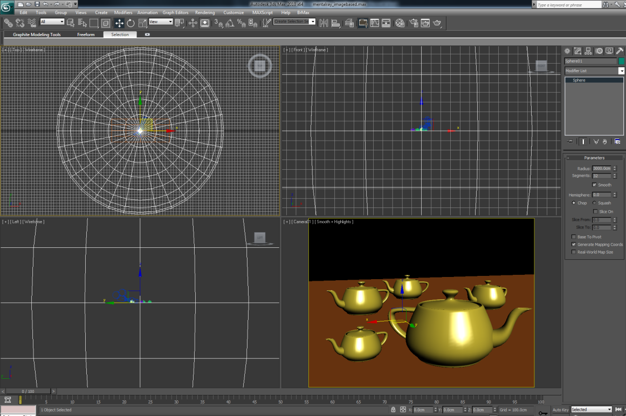626x416 pixels.
Task: Click the Go to Start playback button
Action: coord(618,410)
